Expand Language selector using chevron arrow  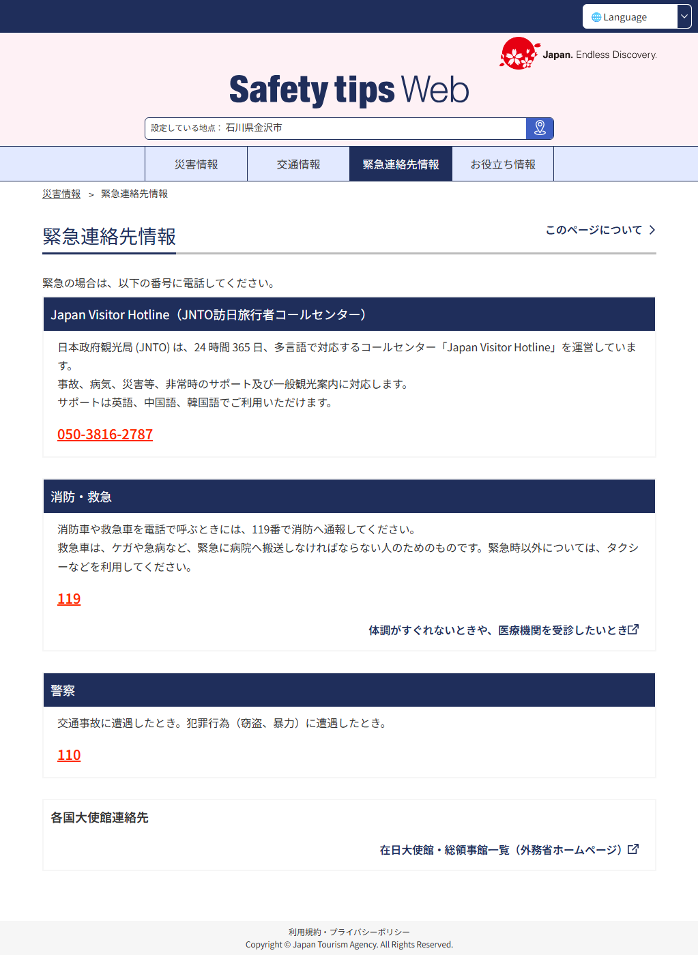click(684, 17)
